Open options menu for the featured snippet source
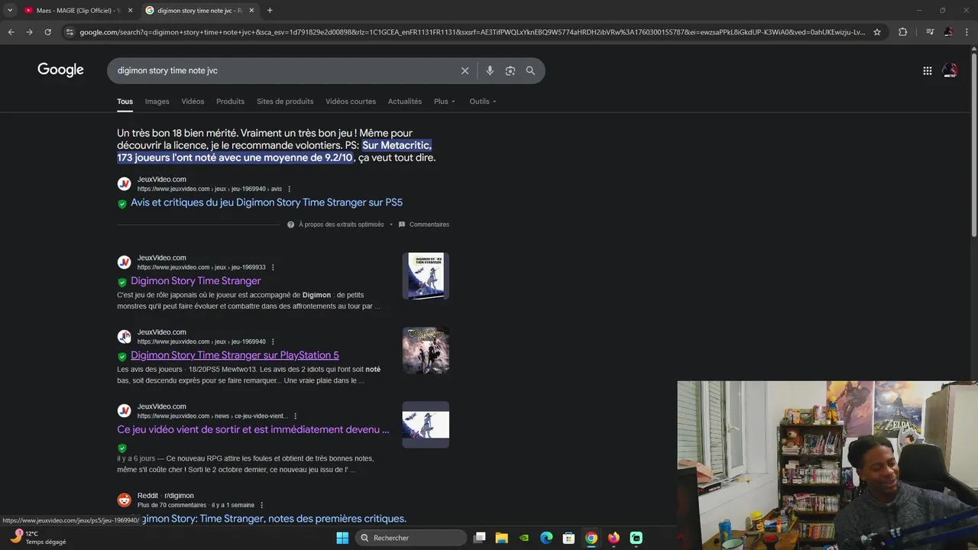The height and width of the screenshot is (550, 978). point(289,189)
